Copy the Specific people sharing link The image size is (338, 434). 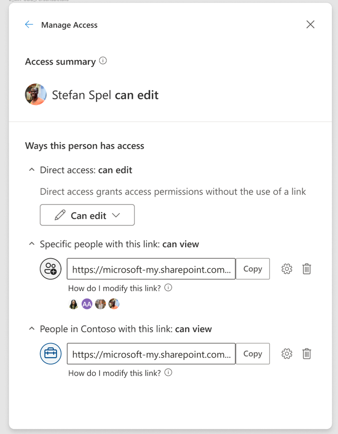click(x=253, y=269)
